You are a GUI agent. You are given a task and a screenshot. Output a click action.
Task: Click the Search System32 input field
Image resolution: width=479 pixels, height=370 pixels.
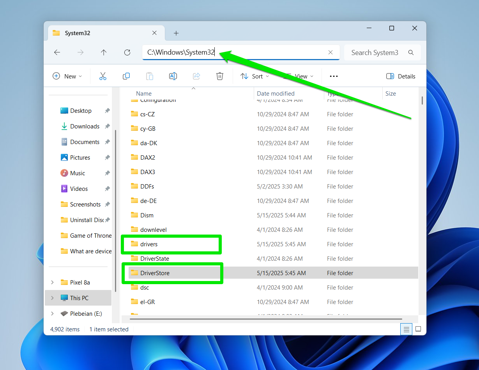[x=375, y=52]
